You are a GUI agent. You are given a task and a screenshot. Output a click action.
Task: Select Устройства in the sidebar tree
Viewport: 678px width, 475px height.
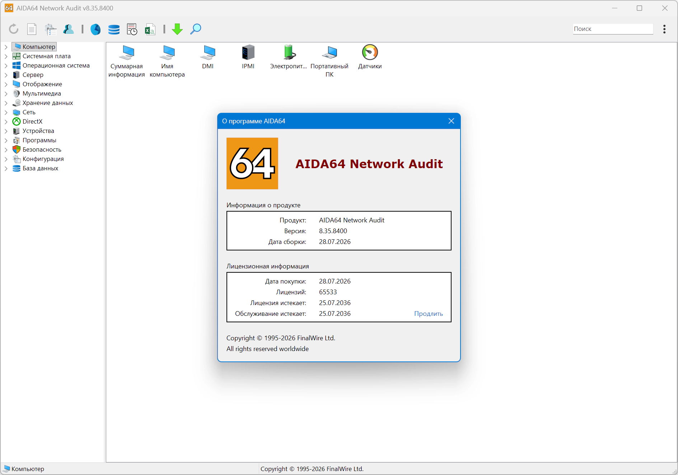click(x=38, y=131)
